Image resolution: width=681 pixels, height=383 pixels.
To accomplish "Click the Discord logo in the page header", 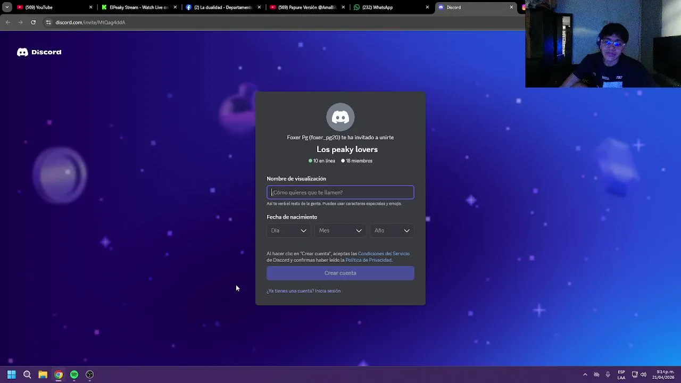I will 39,52.
